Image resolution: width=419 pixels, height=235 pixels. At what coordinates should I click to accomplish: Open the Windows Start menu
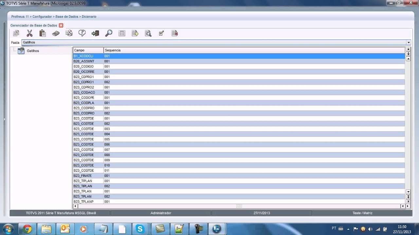8,229
